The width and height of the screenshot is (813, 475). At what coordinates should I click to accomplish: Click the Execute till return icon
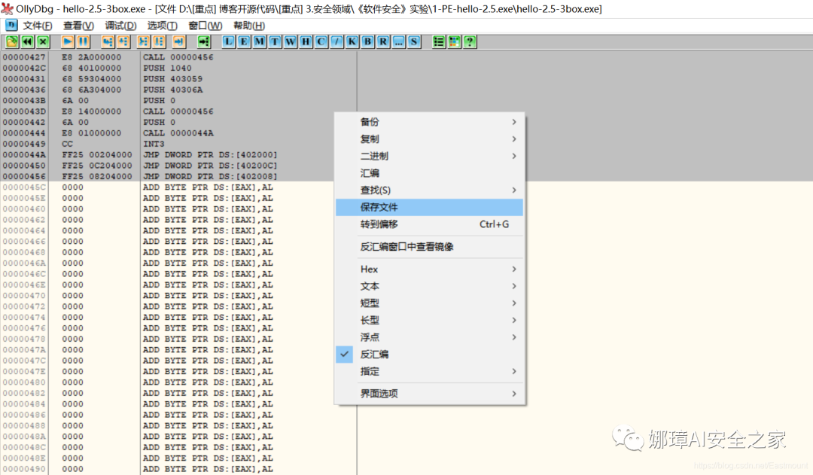179,42
